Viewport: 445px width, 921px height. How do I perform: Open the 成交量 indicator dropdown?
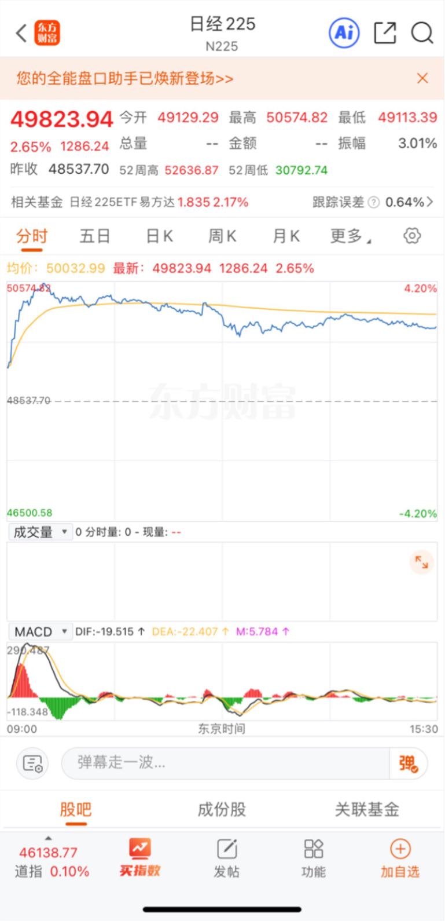(x=39, y=532)
